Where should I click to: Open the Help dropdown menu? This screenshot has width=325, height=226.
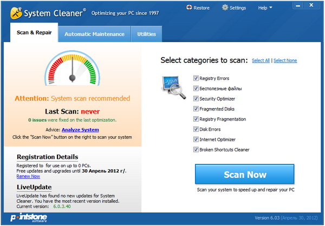(x=265, y=8)
